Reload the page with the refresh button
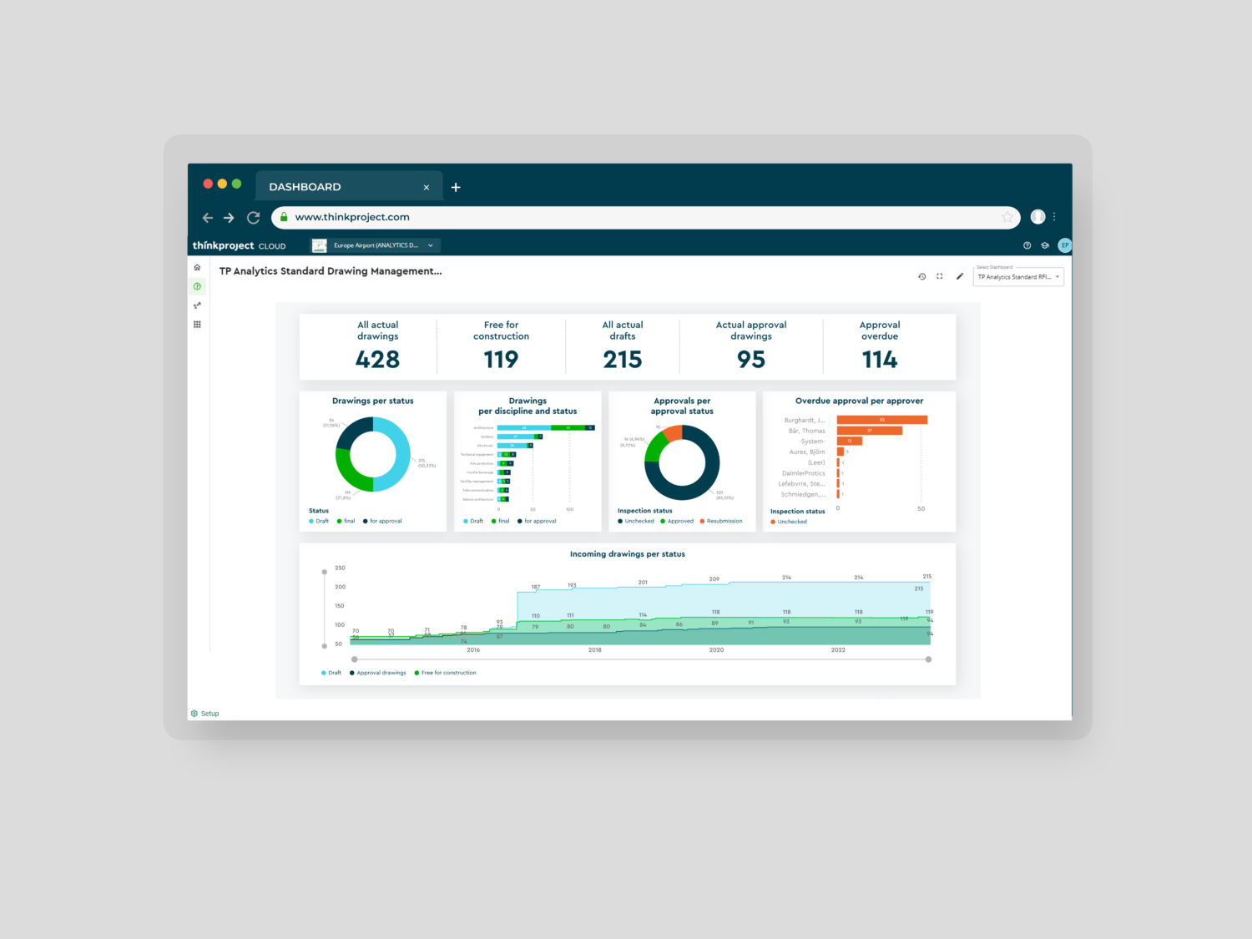Image resolution: width=1252 pixels, height=939 pixels. click(253, 218)
